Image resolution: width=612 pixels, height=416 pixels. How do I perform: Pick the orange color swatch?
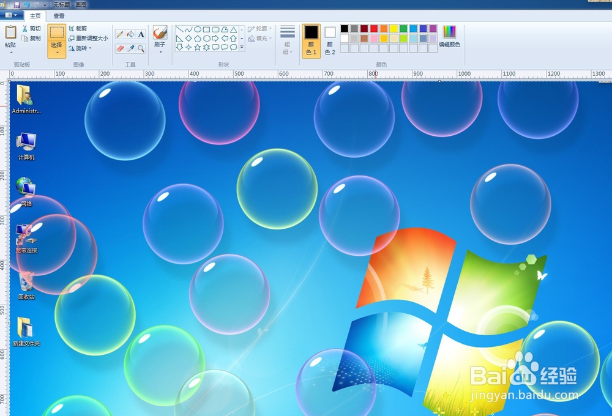pyautogui.click(x=384, y=29)
